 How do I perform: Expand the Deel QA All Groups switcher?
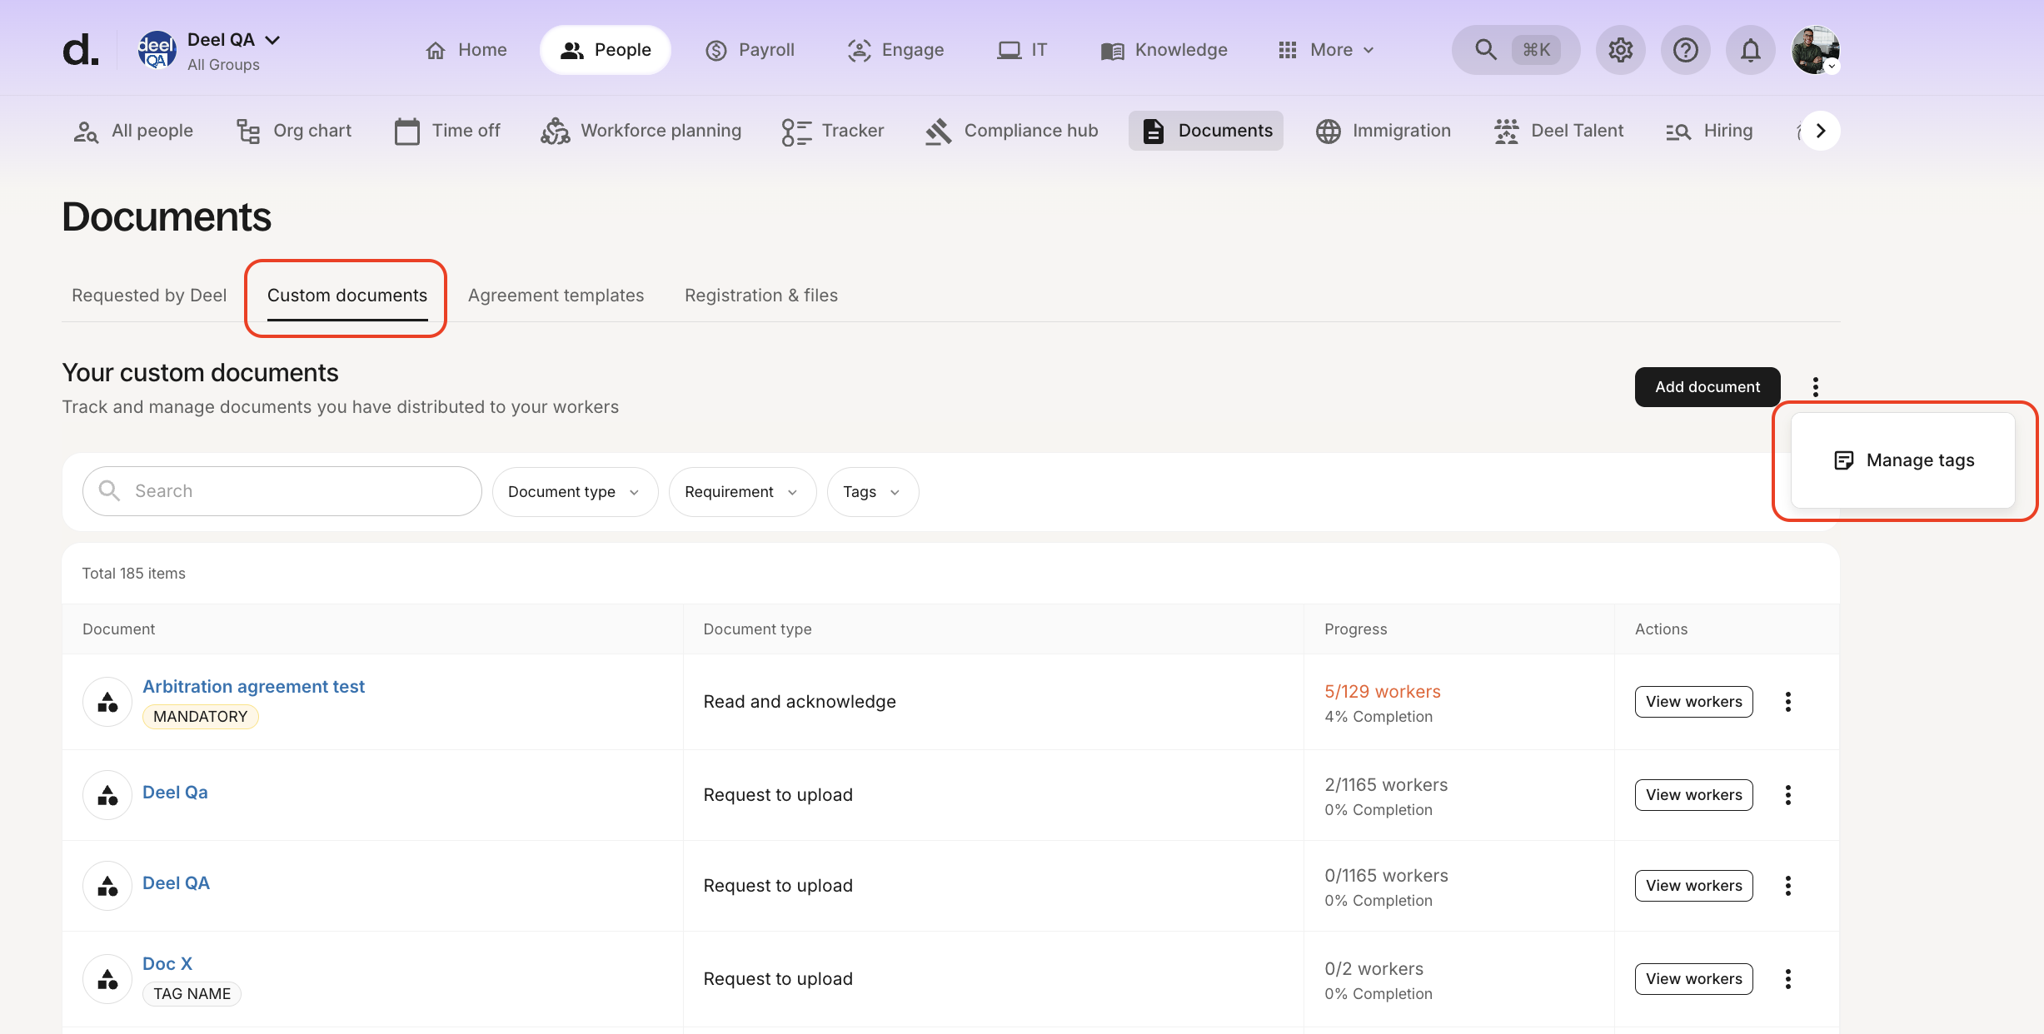(233, 51)
